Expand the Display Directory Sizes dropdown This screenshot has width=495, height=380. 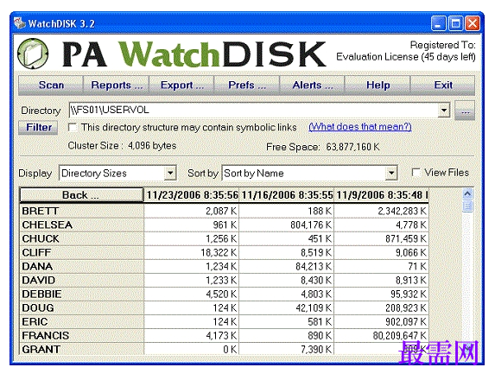(170, 173)
